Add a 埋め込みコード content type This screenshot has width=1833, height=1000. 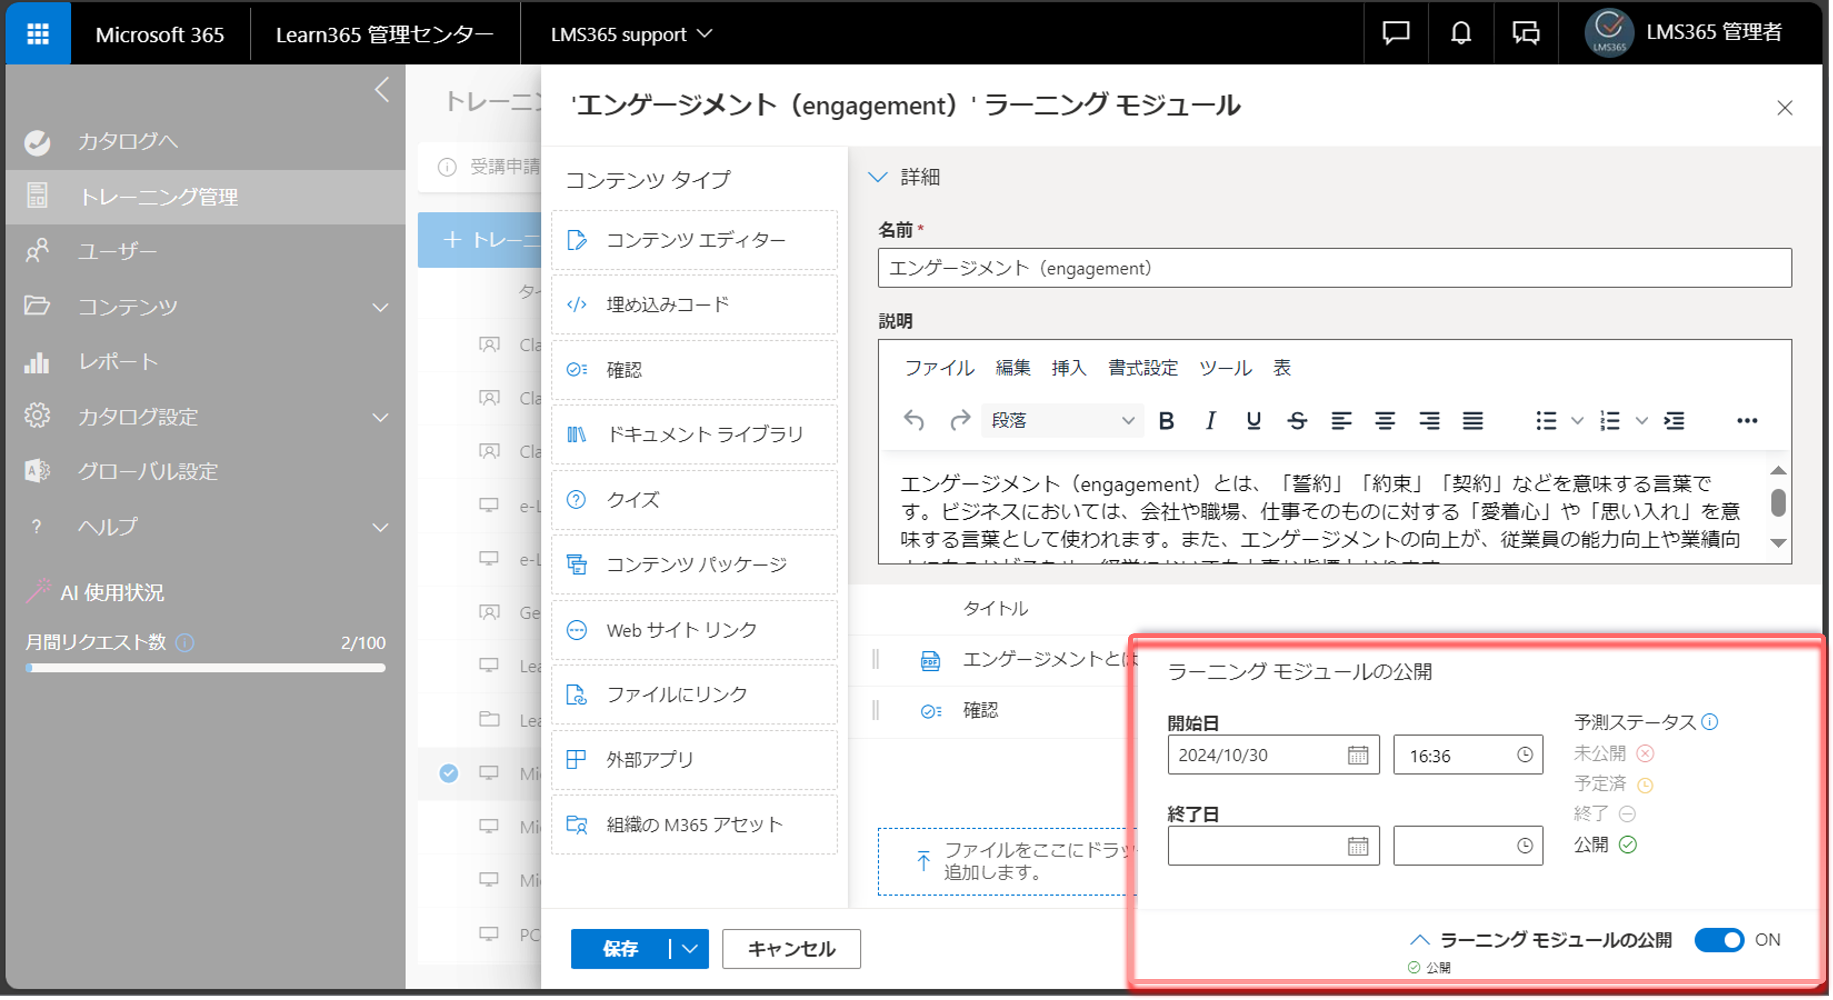pos(694,305)
